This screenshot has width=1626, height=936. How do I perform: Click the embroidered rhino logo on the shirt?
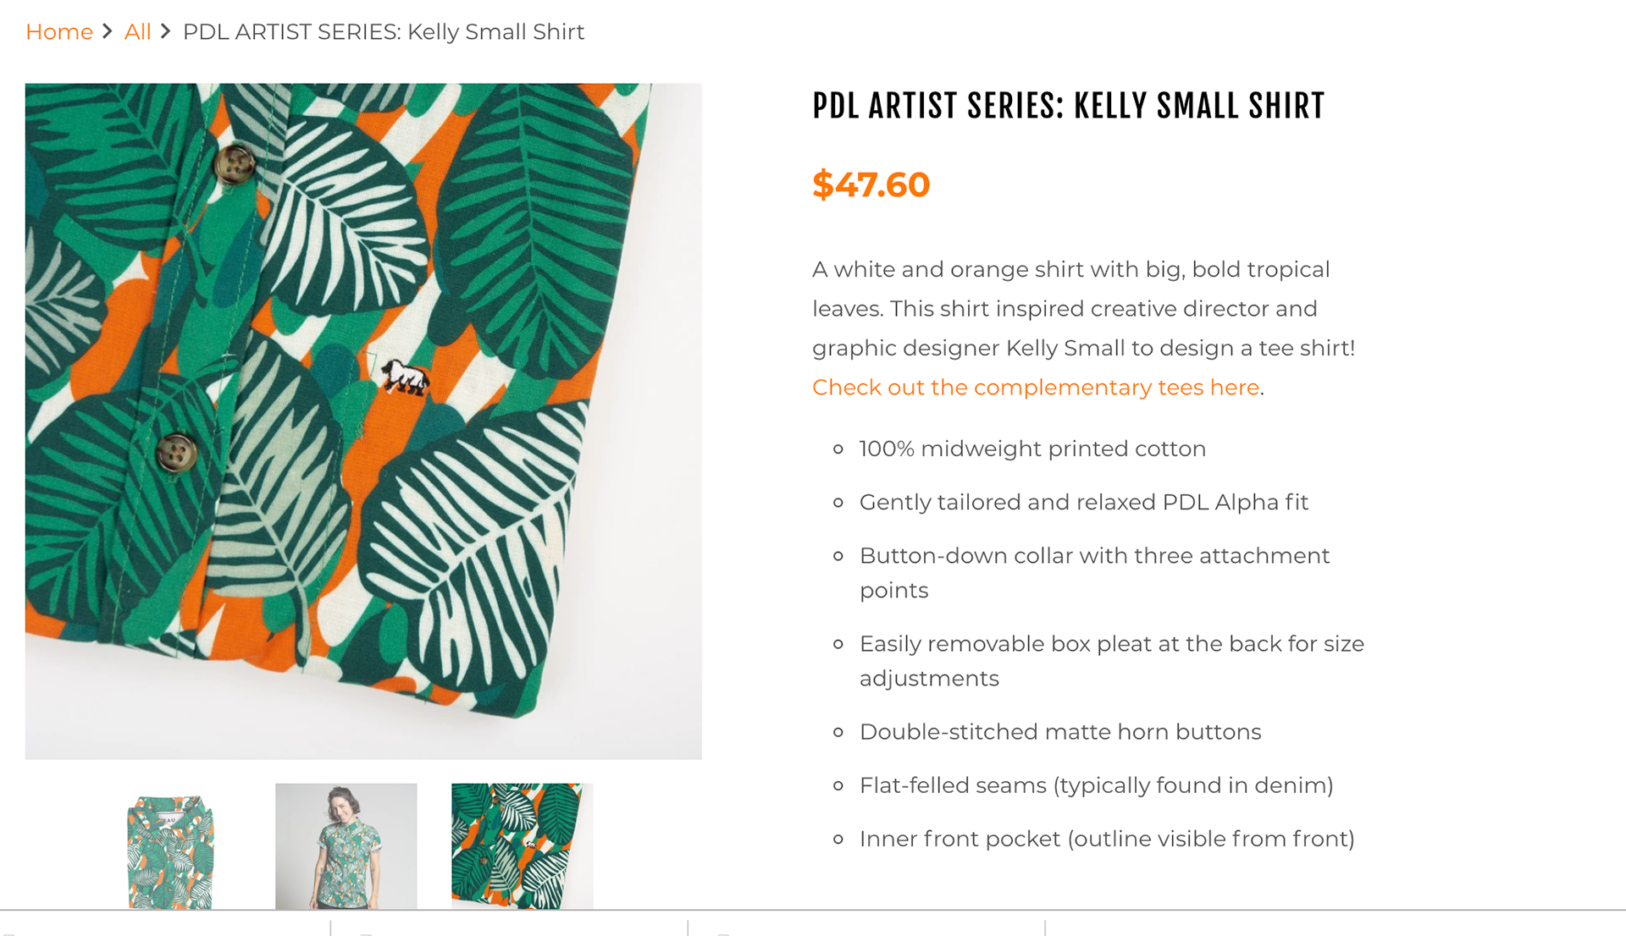click(405, 377)
